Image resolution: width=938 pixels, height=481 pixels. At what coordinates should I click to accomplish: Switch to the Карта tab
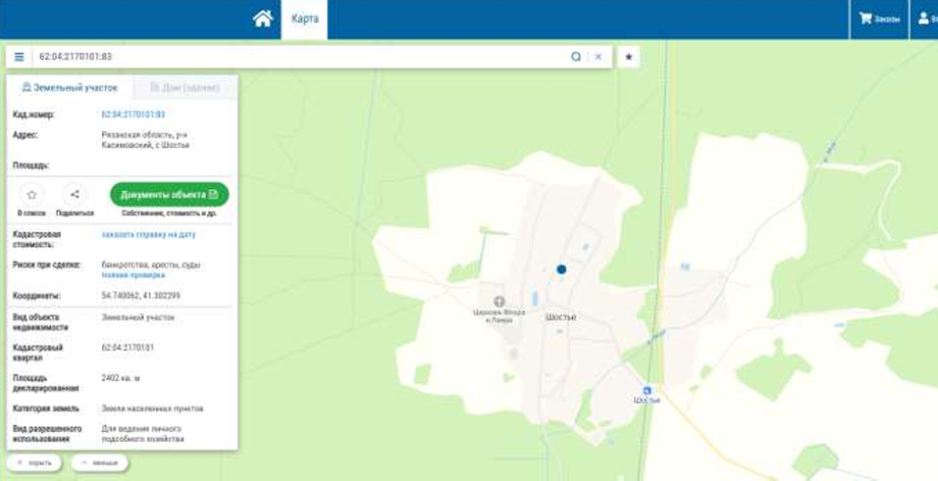pyautogui.click(x=304, y=20)
